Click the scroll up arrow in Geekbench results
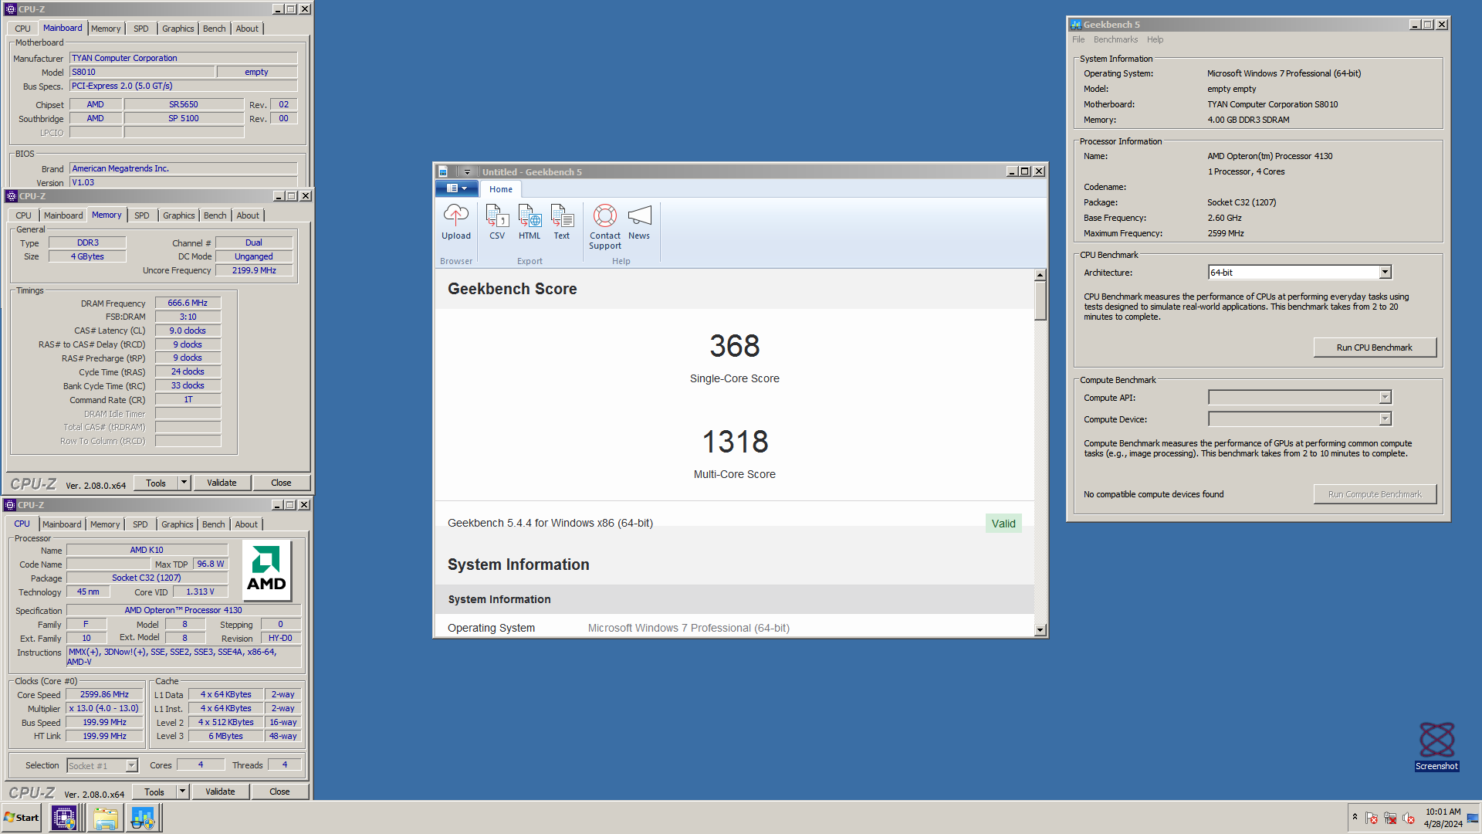The image size is (1482, 834). coord(1040,275)
